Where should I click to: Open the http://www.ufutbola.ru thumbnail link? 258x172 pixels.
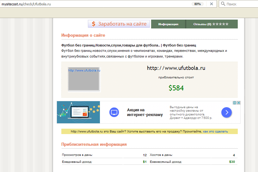[x=84, y=70]
